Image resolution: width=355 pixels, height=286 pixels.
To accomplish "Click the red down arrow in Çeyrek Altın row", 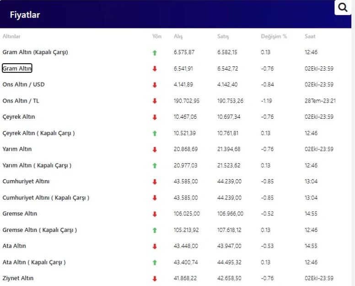I will (155, 117).
